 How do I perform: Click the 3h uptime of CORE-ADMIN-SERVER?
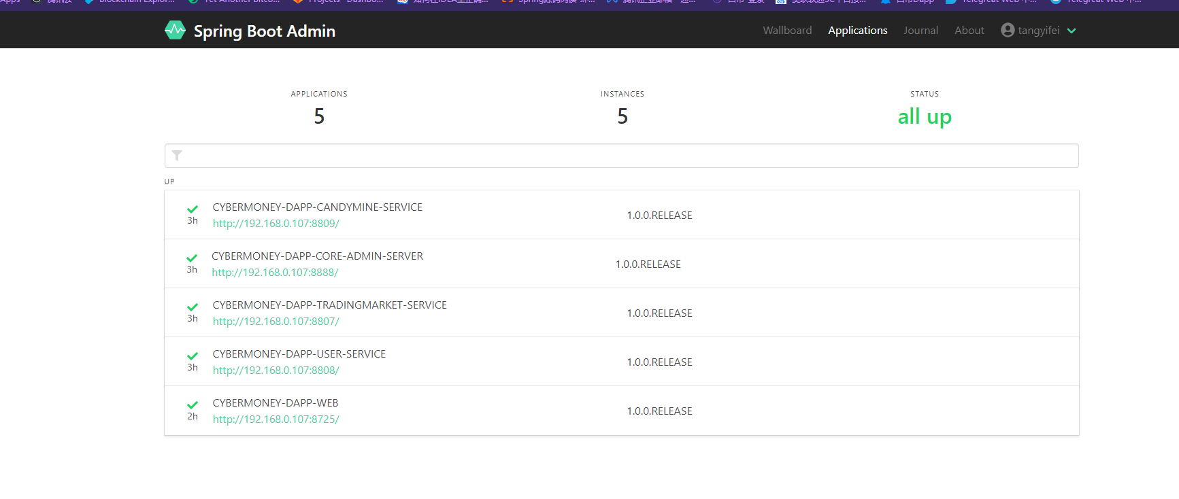tap(192, 270)
